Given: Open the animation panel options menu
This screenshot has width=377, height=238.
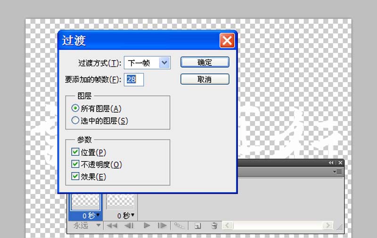Looking at the screenshot, I should [x=337, y=172].
